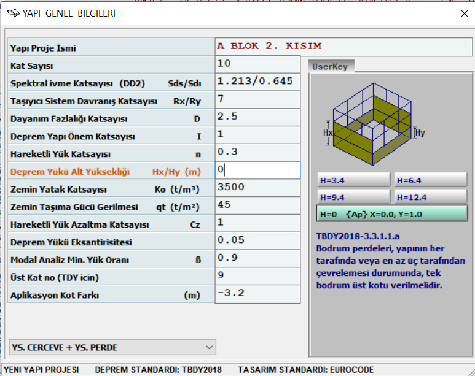Image resolution: width=475 pixels, height=376 pixels.
Task: Click the Aplikasyon Kot Farkı label
Action: tap(55, 295)
